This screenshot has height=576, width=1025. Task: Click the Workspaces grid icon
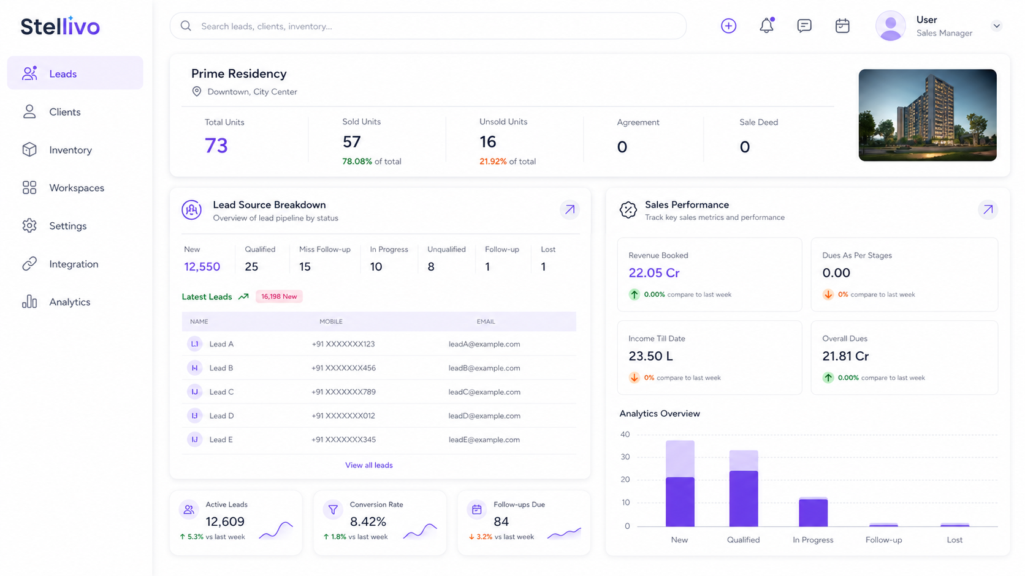29,187
